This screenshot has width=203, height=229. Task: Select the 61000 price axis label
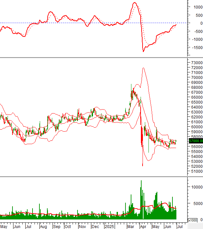[x=197, y=122]
